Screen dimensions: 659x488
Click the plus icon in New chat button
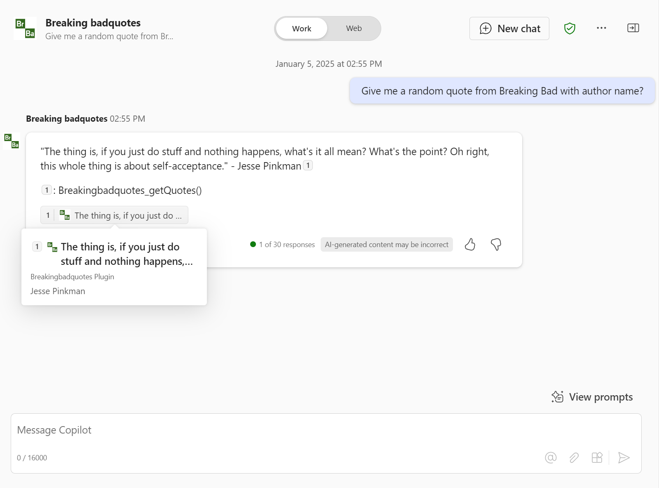[x=485, y=28]
